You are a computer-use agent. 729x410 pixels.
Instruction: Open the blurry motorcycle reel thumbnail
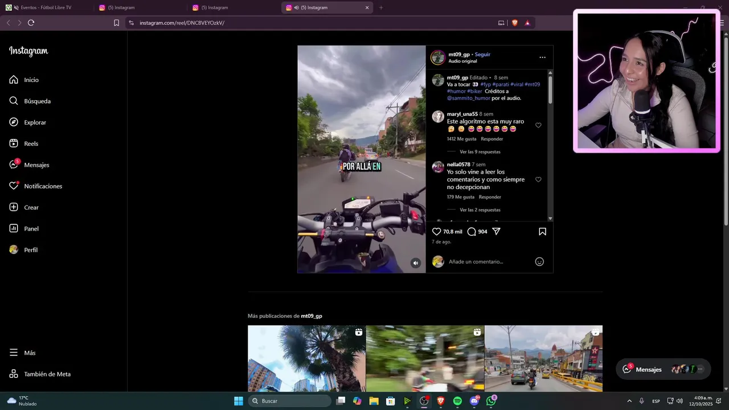(425, 358)
